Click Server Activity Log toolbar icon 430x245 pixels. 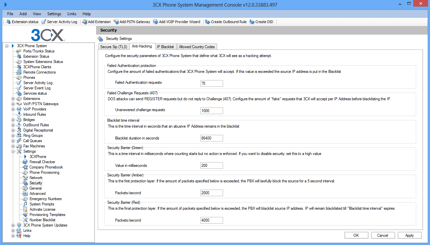coord(44,22)
